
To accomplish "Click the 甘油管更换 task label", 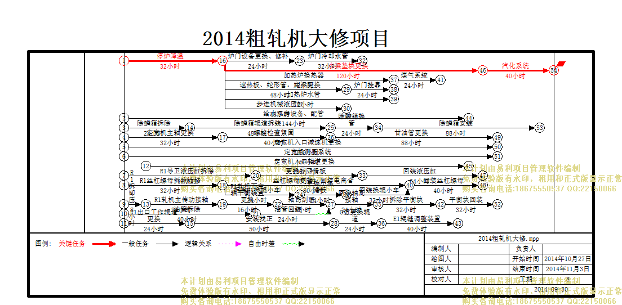I will [x=411, y=132].
